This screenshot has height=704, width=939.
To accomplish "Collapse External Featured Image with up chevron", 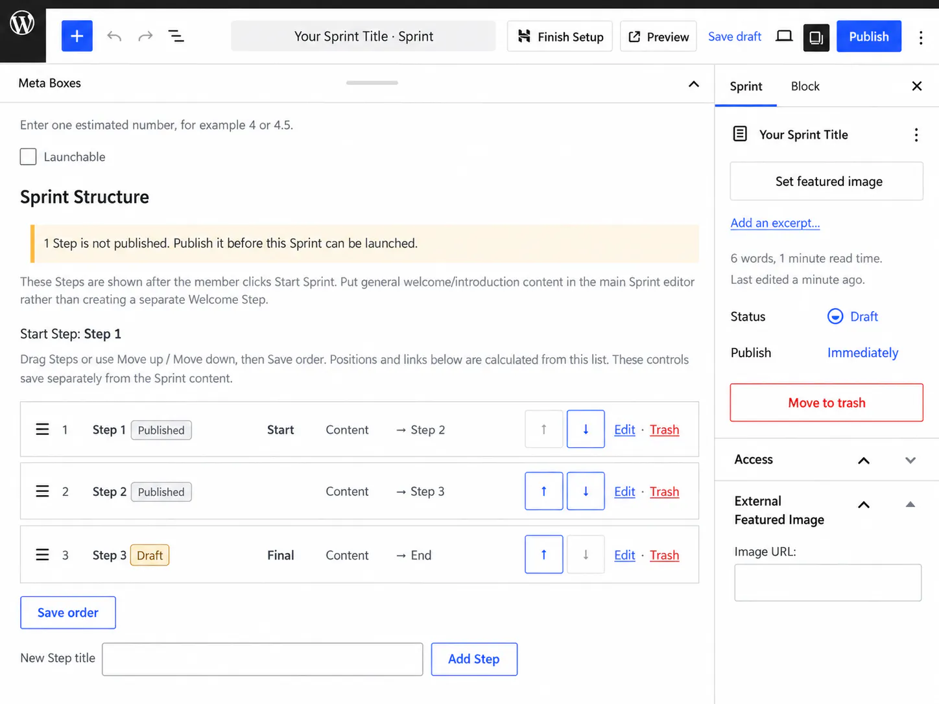I will pyautogui.click(x=864, y=504).
